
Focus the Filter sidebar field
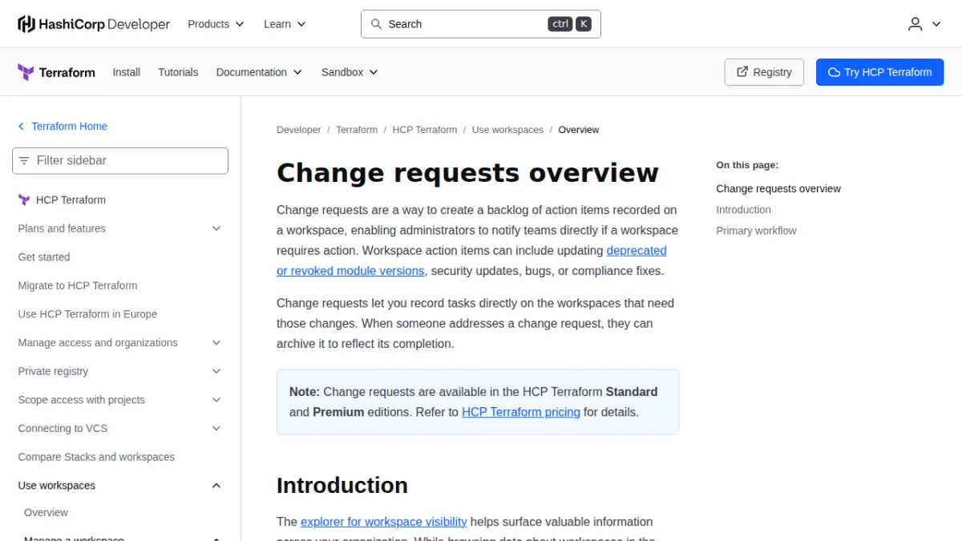tap(120, 160)
